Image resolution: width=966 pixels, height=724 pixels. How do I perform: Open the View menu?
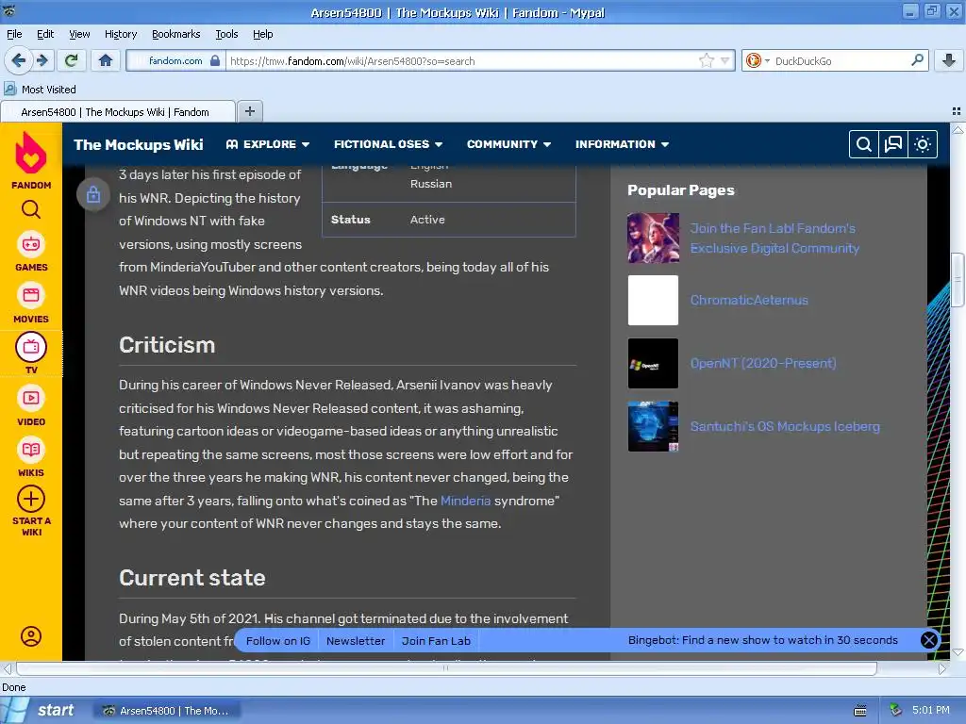(79, 34)
